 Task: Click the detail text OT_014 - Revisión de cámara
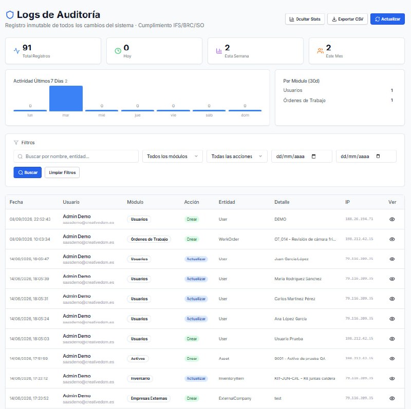(x=305, y=239)
